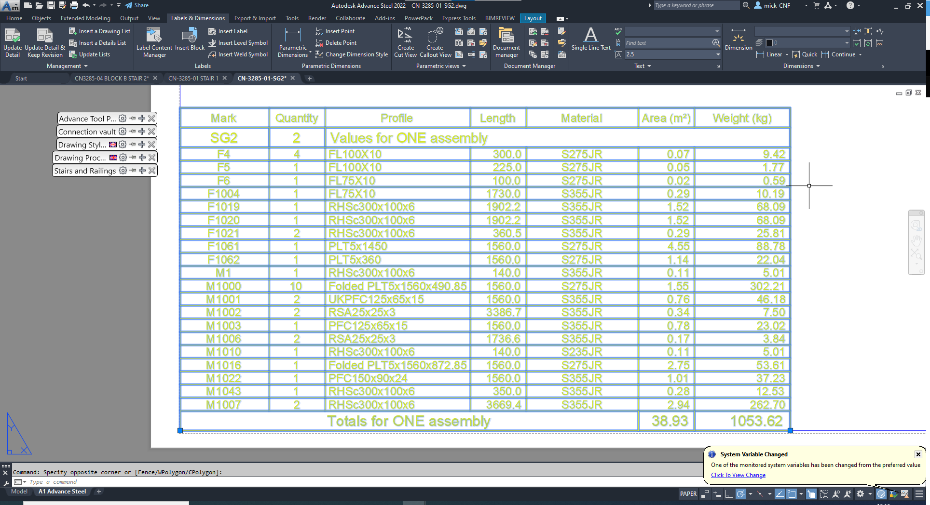Select the Create Callout View tool
930x505 pixels.
click(x=435, y=41)
